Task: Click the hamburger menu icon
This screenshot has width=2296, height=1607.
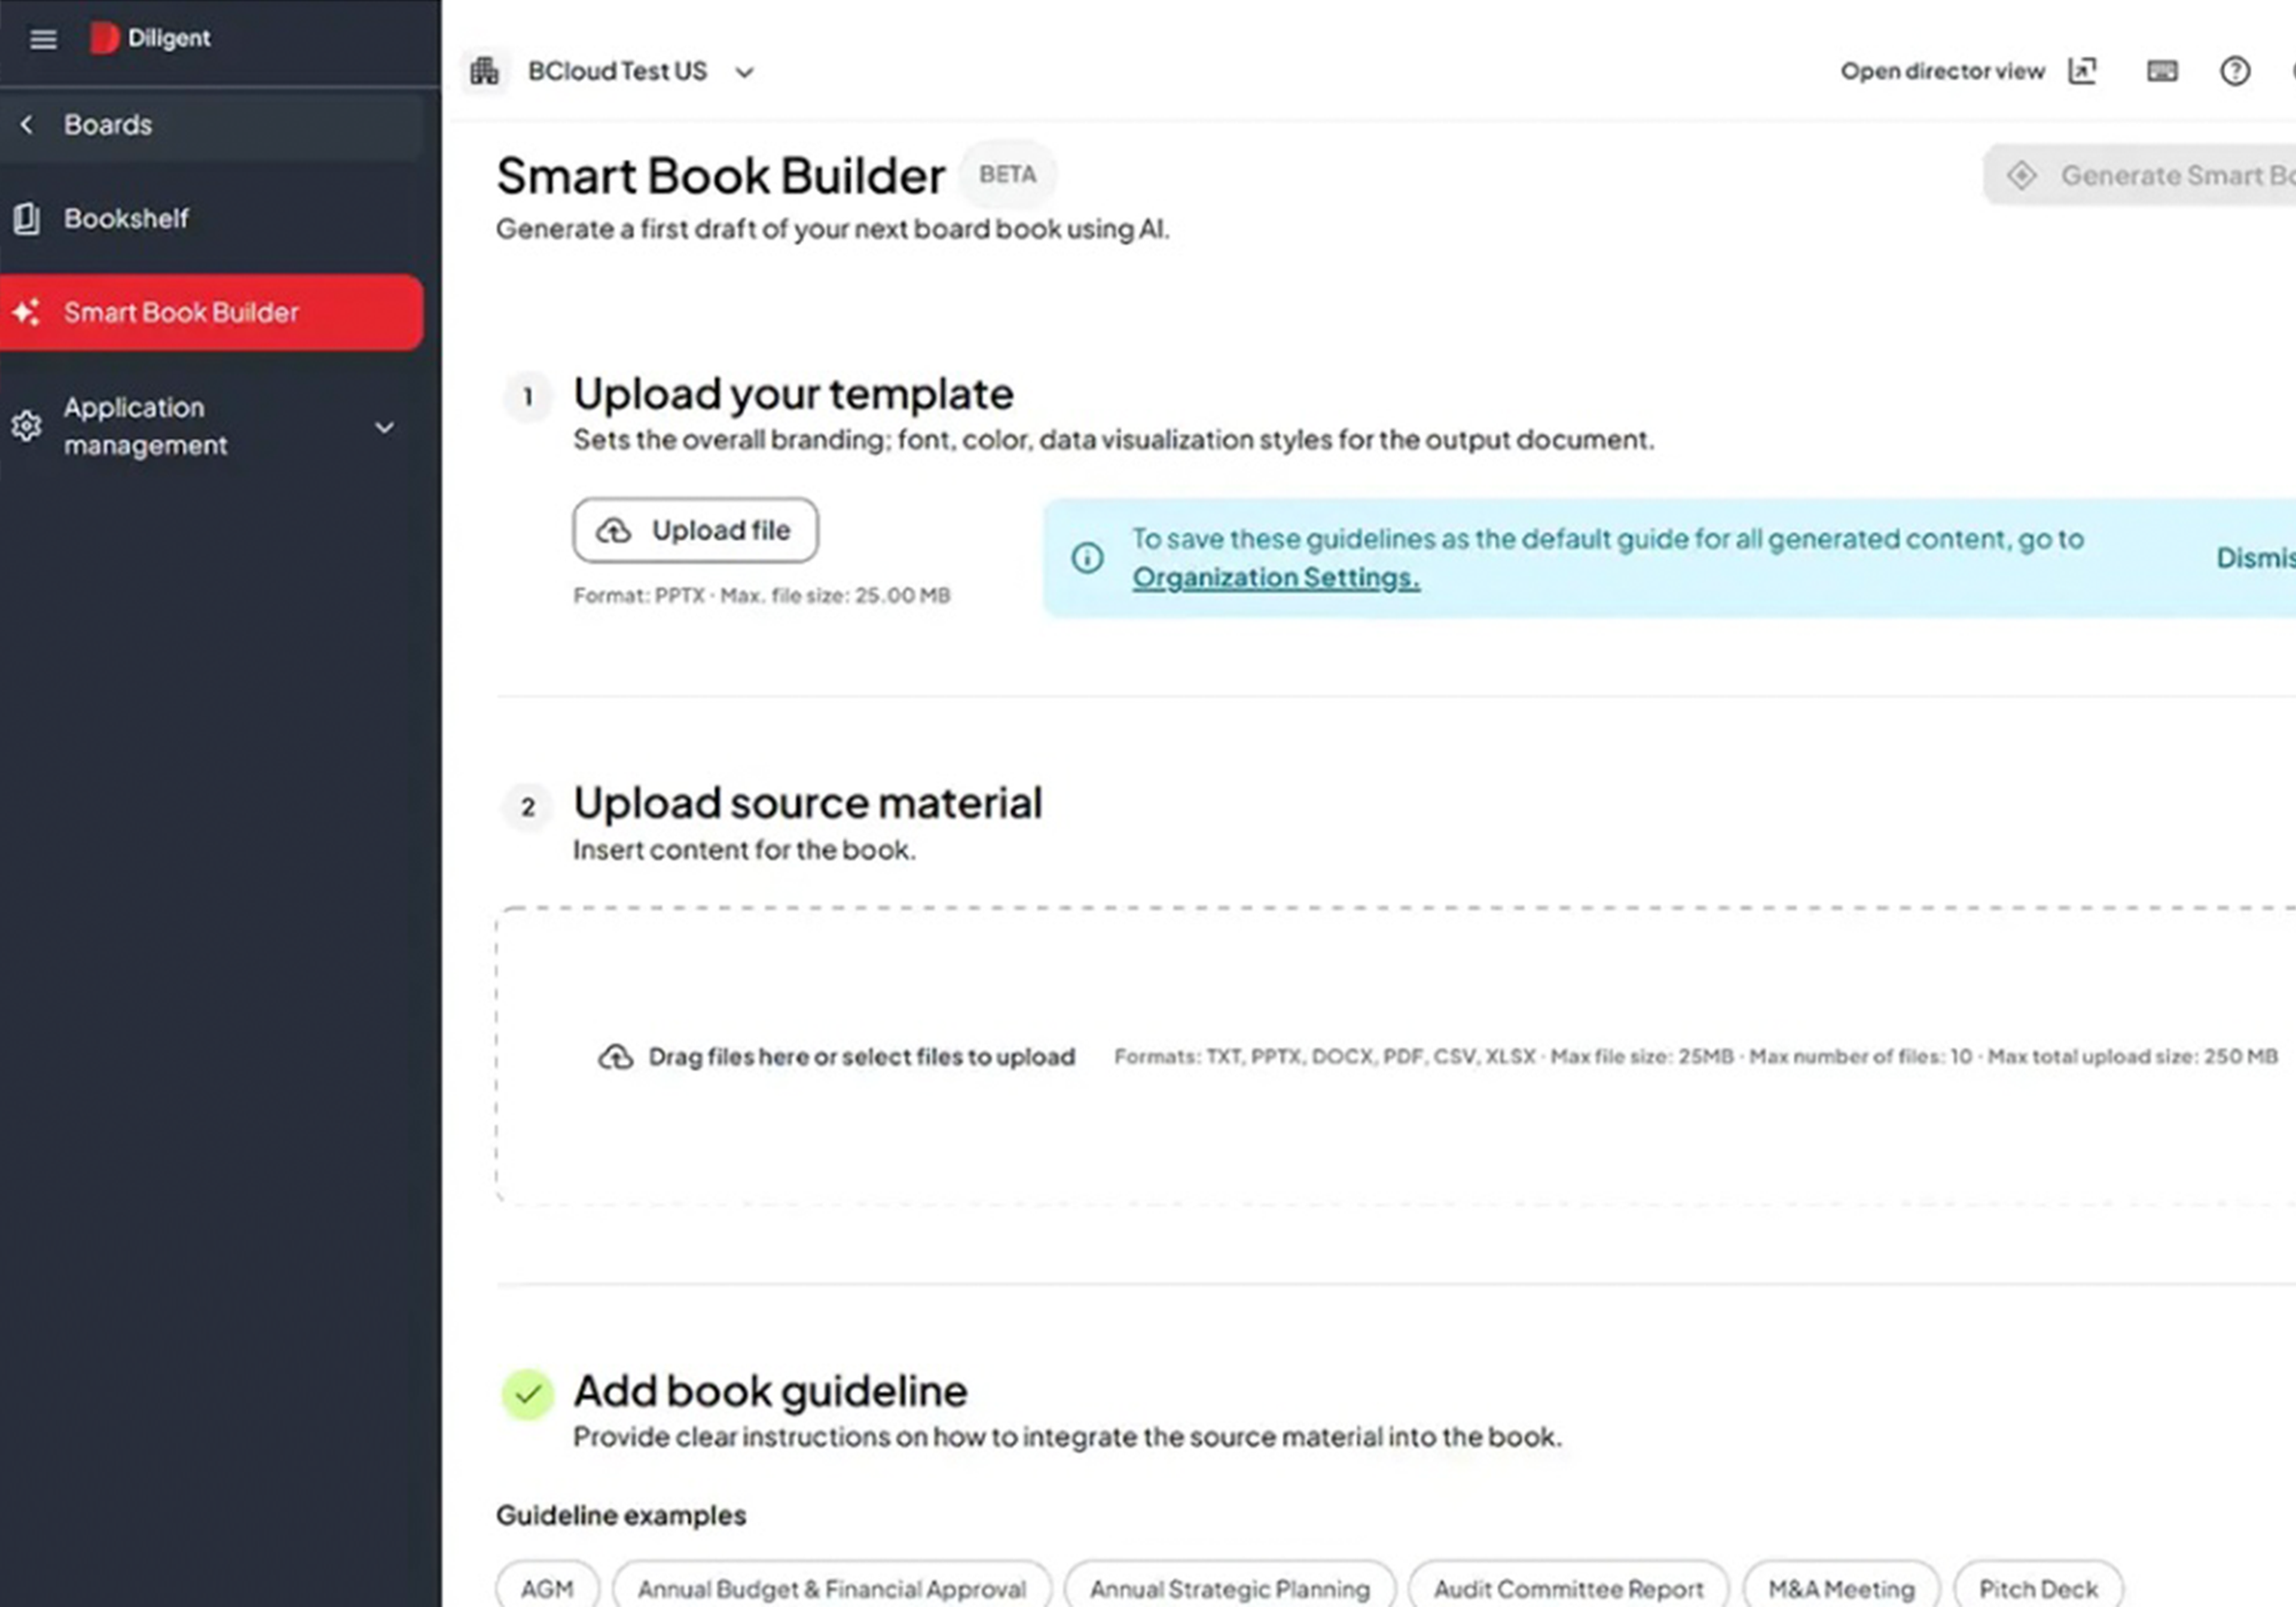Action: tap(42, 38)
